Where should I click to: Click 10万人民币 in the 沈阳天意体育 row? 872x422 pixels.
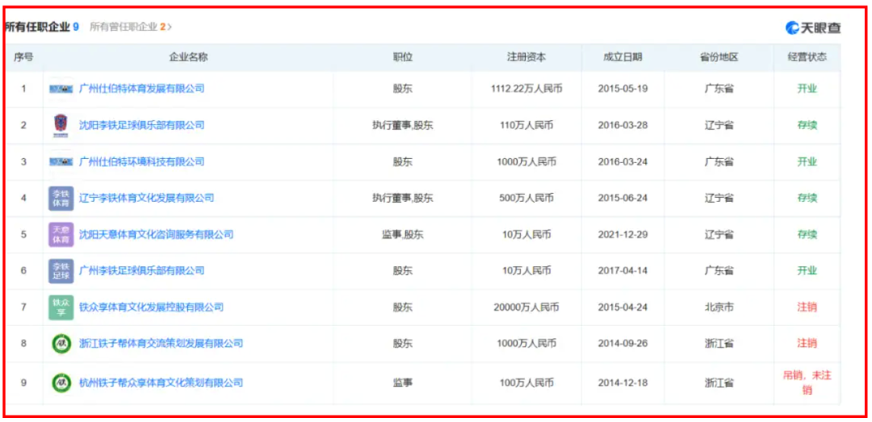point(526,235)
